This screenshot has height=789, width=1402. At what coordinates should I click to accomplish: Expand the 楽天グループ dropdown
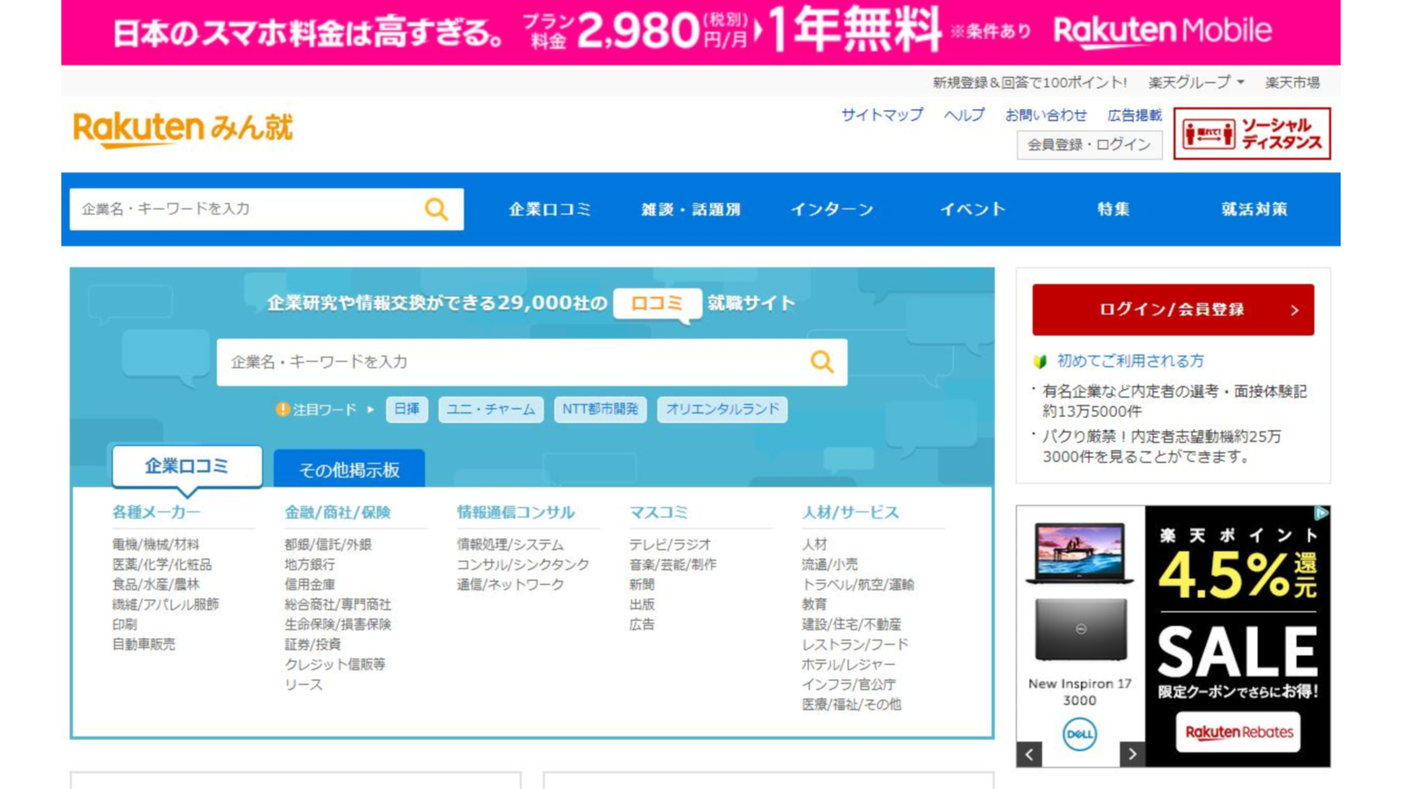coord(1196,83)
